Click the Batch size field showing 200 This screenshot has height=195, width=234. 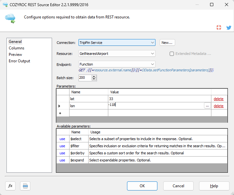tap(85, 78)
